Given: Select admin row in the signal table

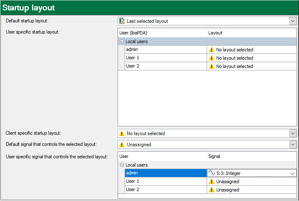Looking at the screenshot, I should pyautogui.click(x=165, y=173).
